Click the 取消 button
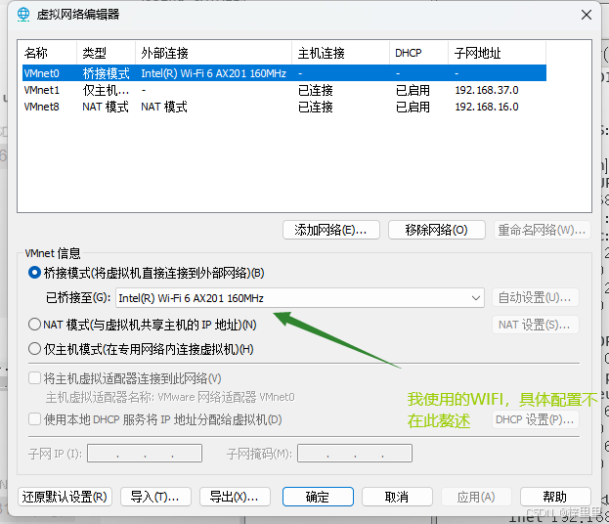Image resolution: width=609 pixels, height=524 pixels. coord(397,497)
